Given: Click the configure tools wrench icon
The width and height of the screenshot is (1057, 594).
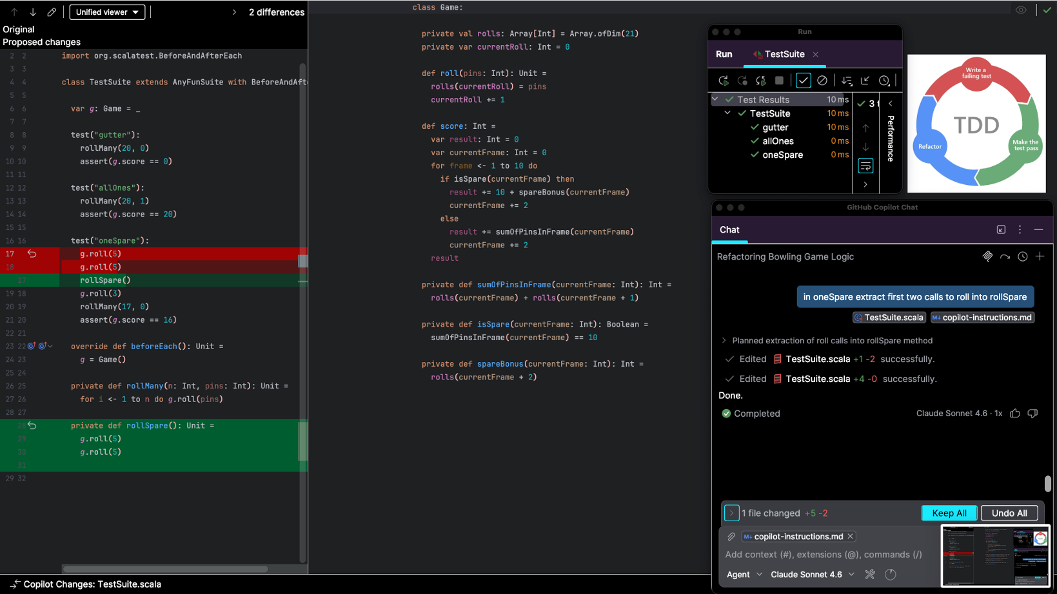Looking at the screenshot, I should click(870, 574).
